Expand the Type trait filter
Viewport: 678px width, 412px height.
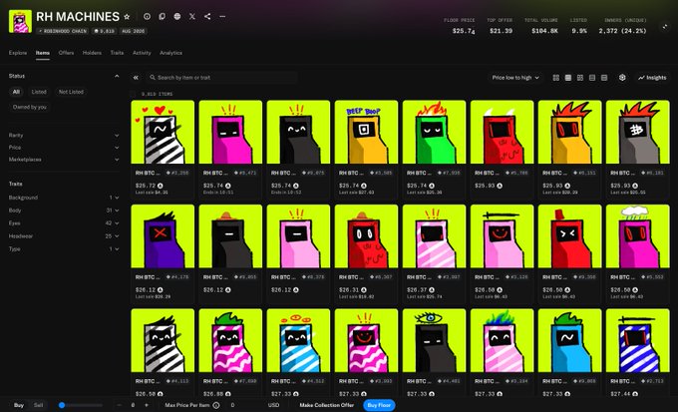coord(64,248)
